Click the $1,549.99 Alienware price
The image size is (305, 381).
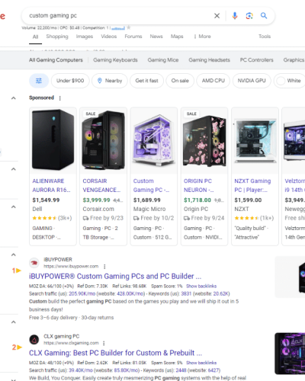click(x=46, y=200)
